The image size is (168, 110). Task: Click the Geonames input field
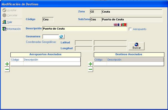click(x=51, y=37)
